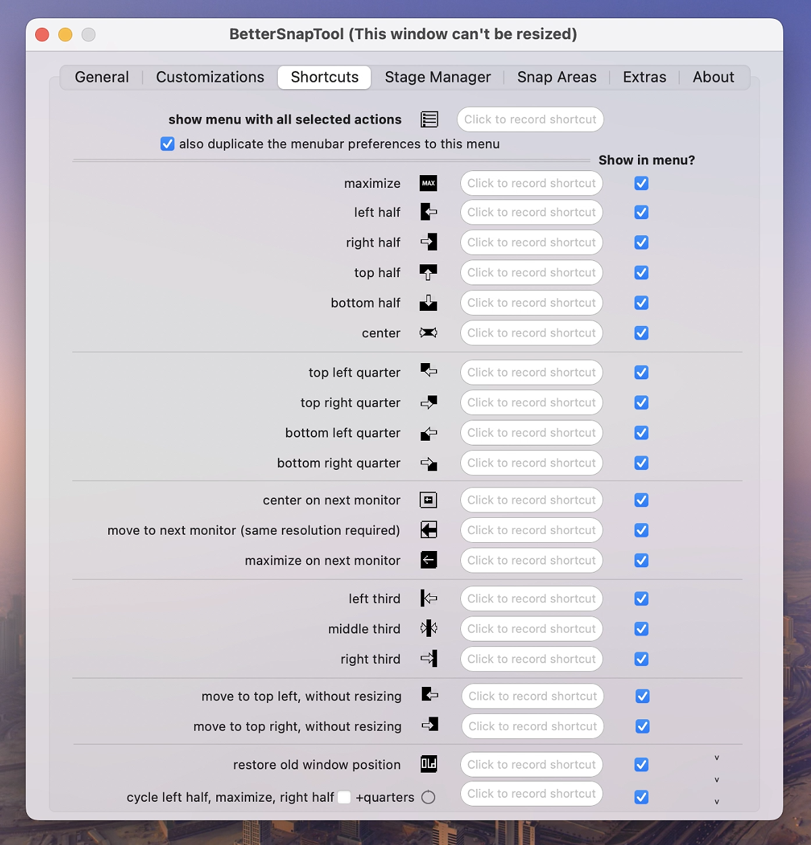This screenshot has height=845, width=811.
Task: Minimize the BetterSnapTool window
Action: 66,34
